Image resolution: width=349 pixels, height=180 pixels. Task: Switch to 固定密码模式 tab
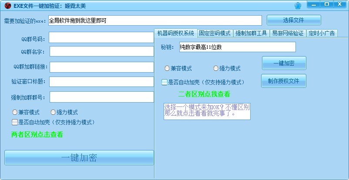point(215,33)
